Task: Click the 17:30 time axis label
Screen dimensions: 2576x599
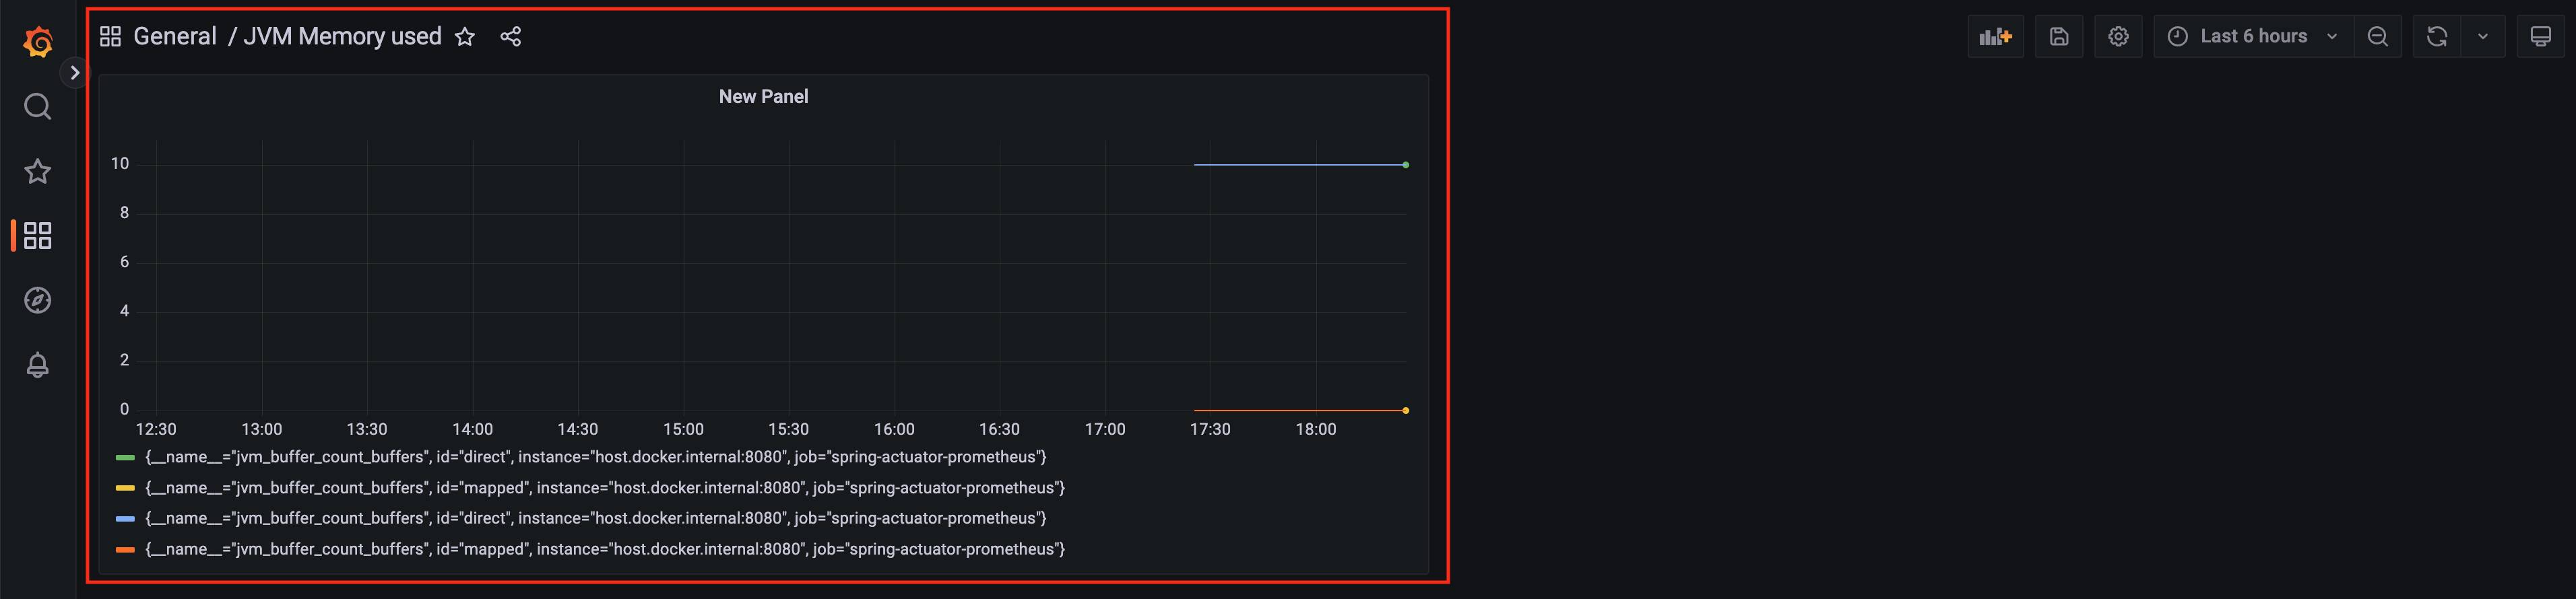Action: tap(1210, 429)
